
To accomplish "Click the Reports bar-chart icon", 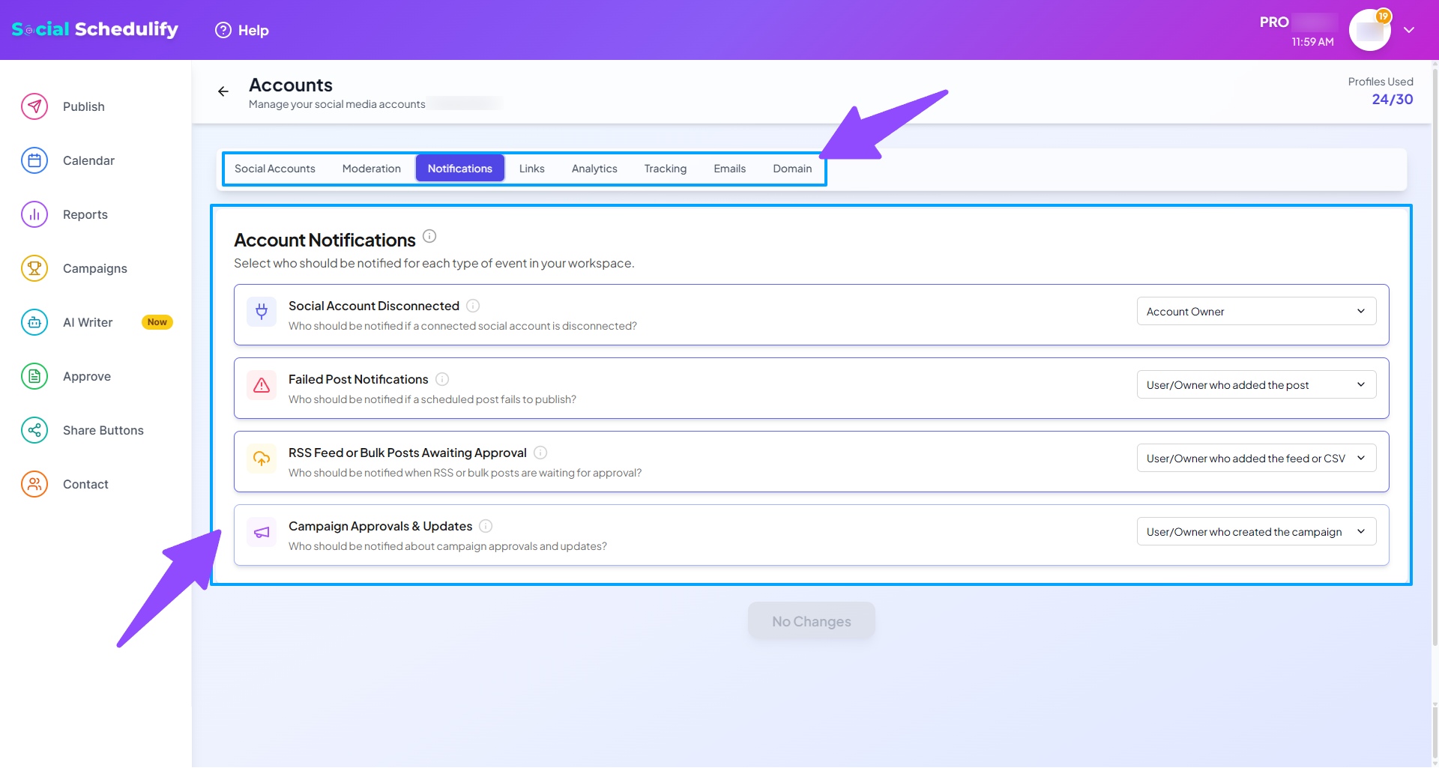I will (34, 214).
